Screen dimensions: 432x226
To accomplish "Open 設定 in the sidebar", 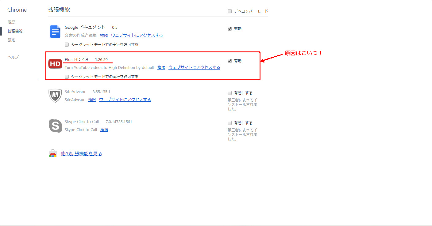I will tap(11, 40).
